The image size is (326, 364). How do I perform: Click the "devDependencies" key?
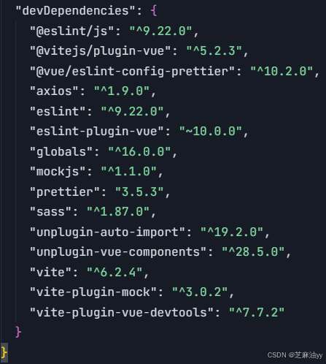tap(75, 11)
